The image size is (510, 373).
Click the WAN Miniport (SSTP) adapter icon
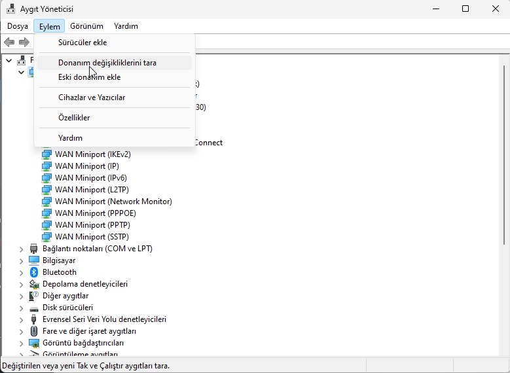click(46, 237)
